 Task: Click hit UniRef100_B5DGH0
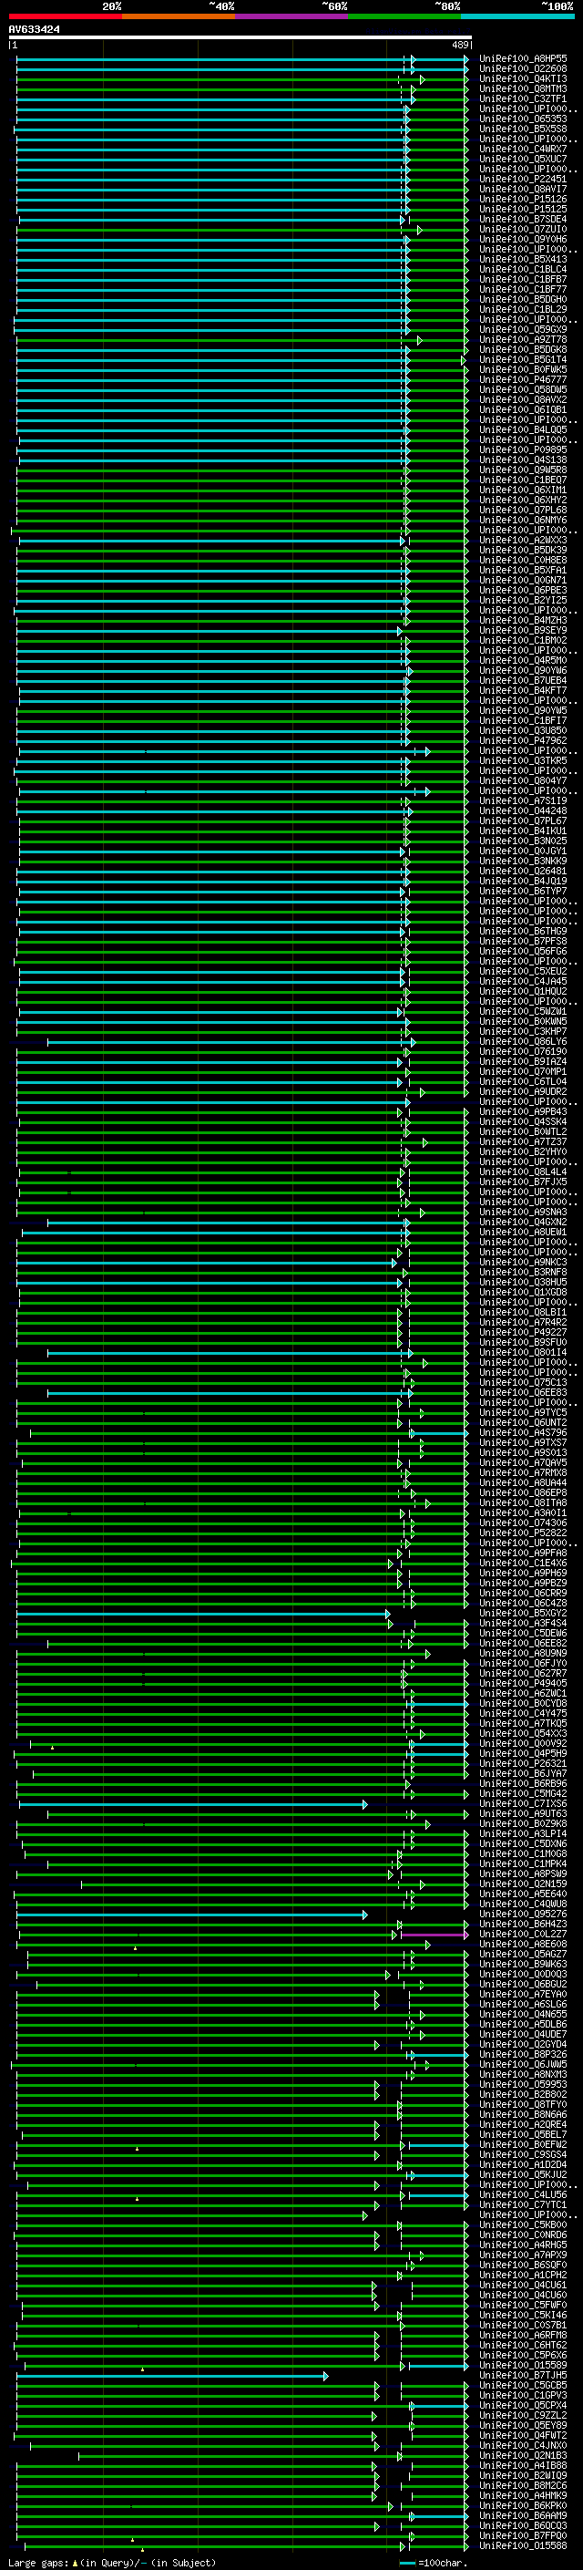tap(522, 299)
